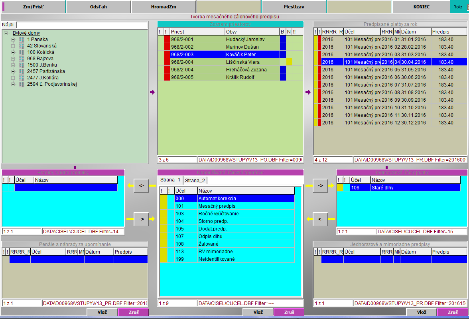Click the building icon beside 968 Bajzova
469x319 pixels.
click(21, 59)
